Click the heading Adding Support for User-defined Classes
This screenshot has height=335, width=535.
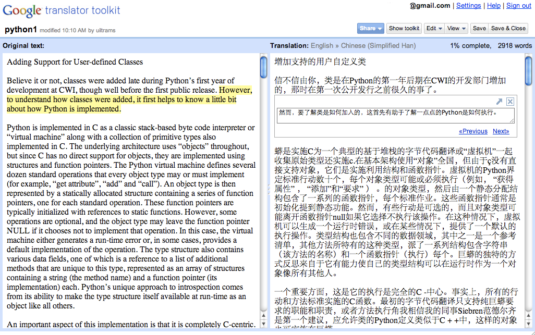click(75, 62)
